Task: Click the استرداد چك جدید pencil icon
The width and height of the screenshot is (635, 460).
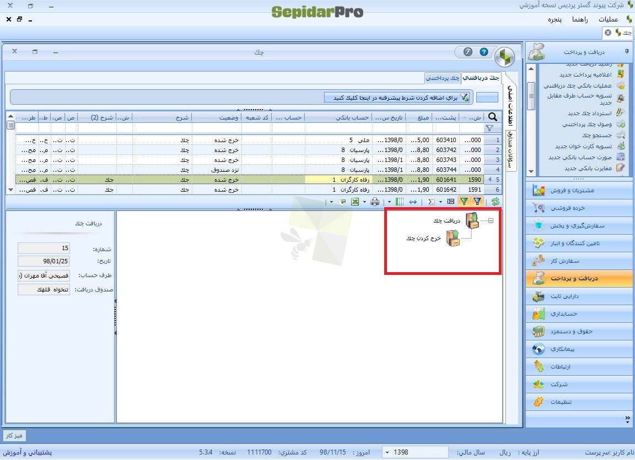Action: (621, 113)
